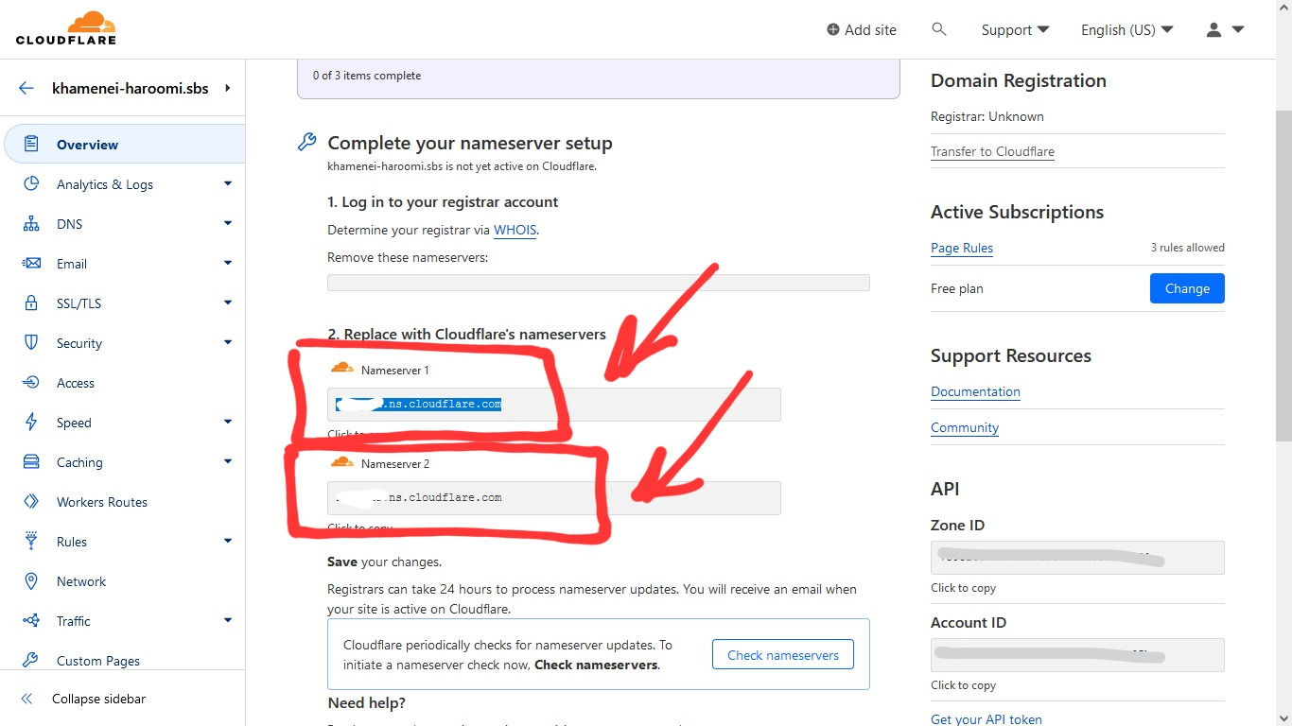Image resolution: width=1292 pixels, height=726 pixels.
Task: Open the English (US) language dropdown
Action: pos(1126,29)
